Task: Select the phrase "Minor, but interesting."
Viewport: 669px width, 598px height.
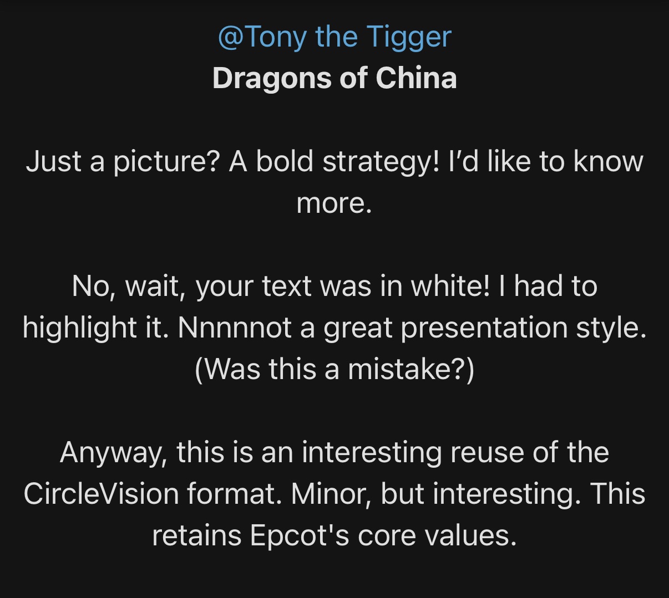Action: (432, 494)
